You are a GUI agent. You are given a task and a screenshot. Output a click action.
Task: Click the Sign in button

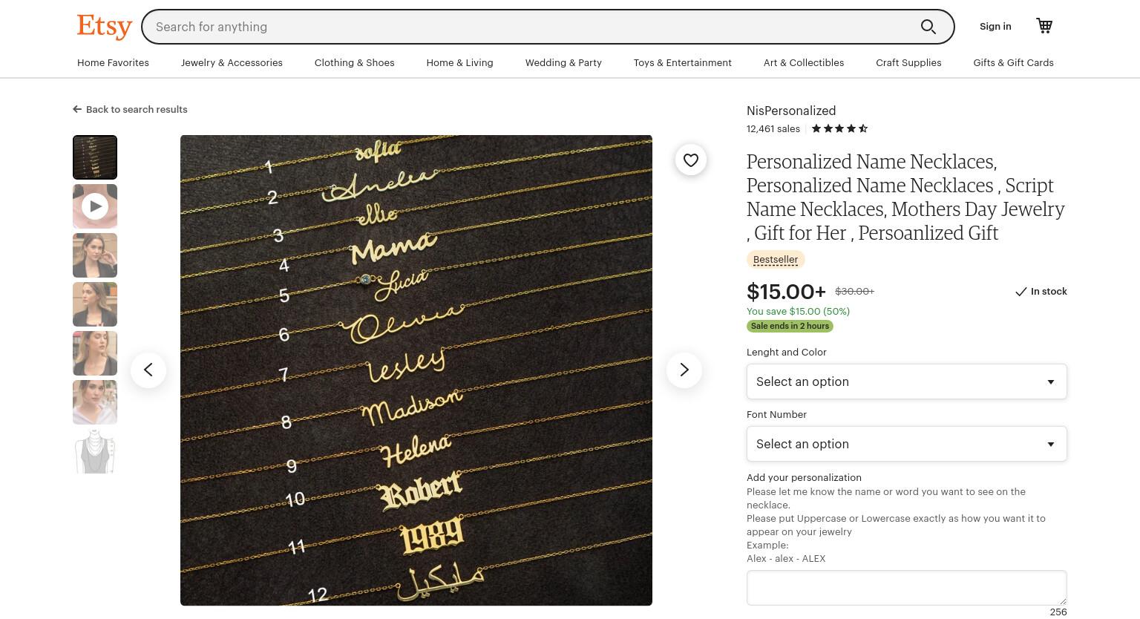pyautogui.click(x=995, y=26)
